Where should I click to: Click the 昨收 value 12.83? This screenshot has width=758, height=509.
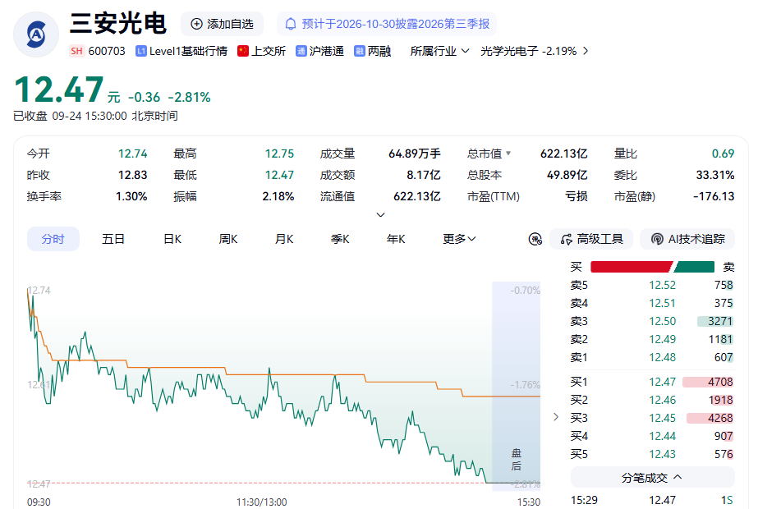[132, 175]
